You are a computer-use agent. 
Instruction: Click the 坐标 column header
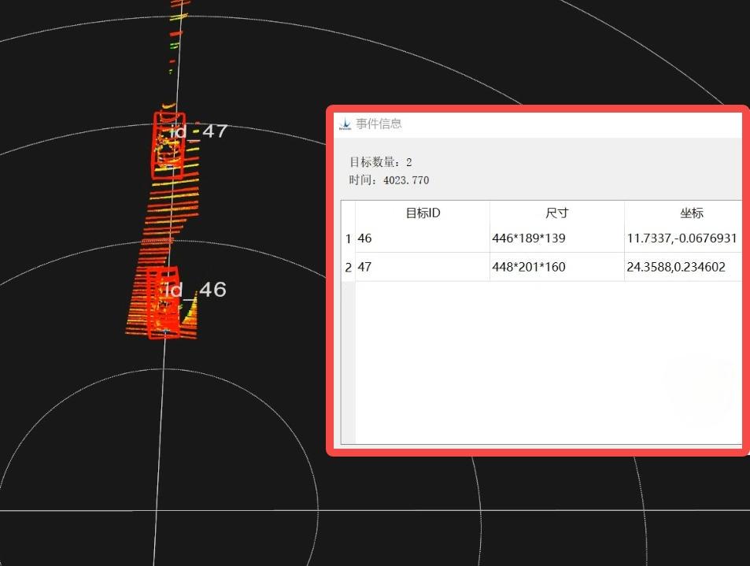pyautogui.click(x=691, y=213)
